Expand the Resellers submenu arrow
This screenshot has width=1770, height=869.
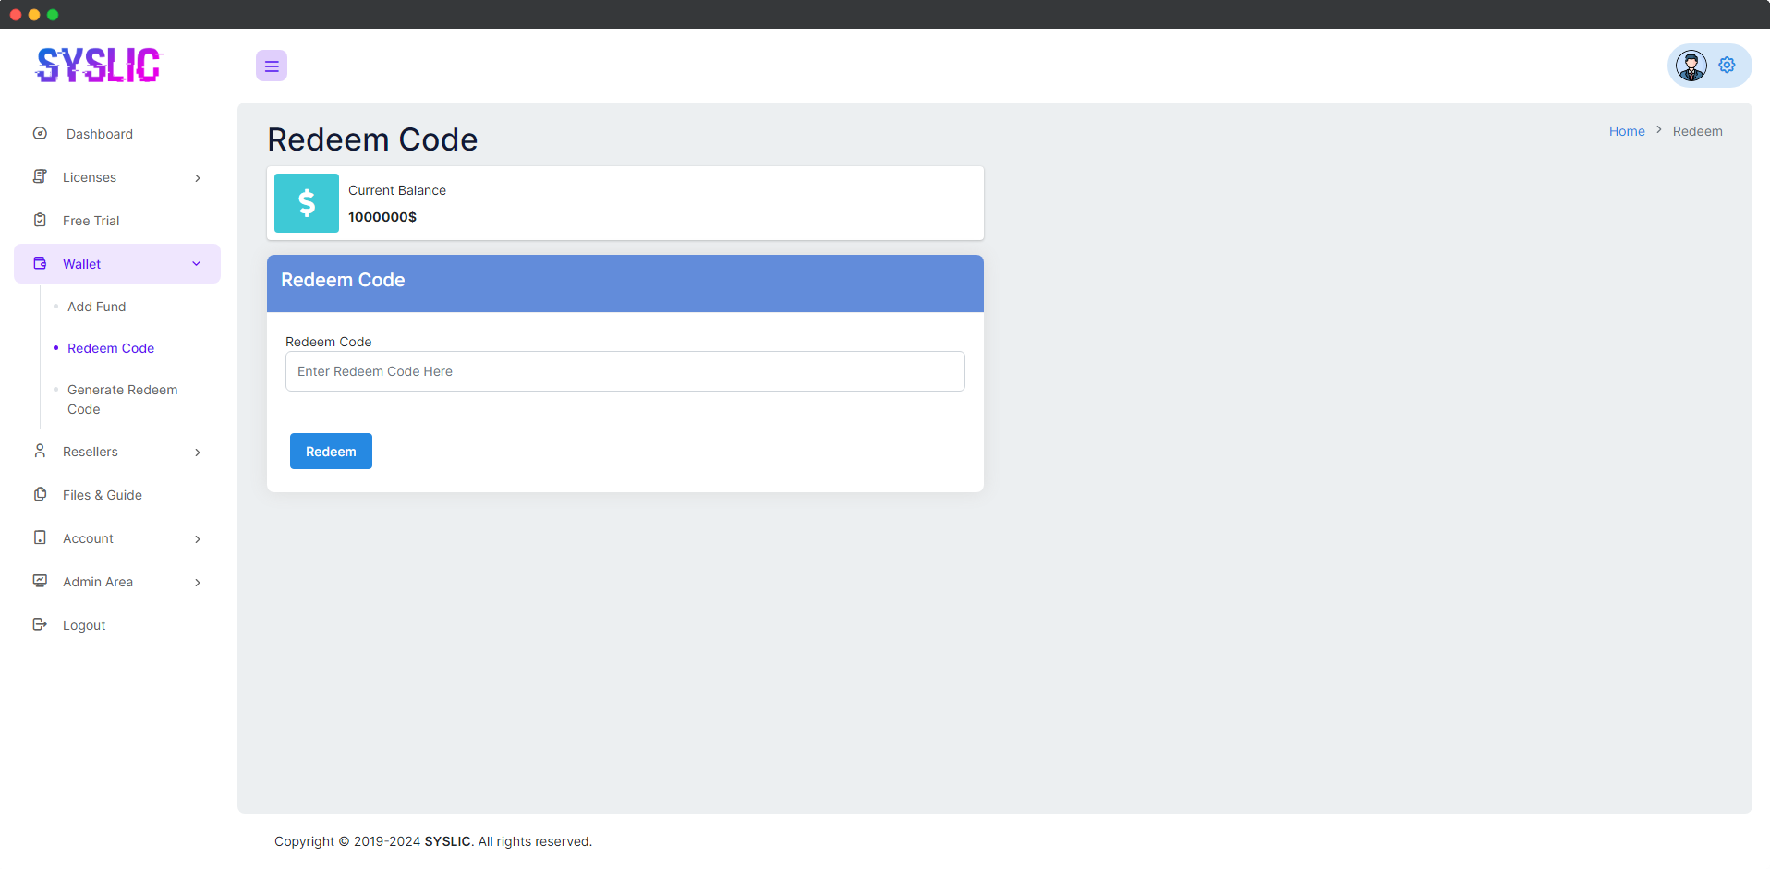click(x=198, y=453)
